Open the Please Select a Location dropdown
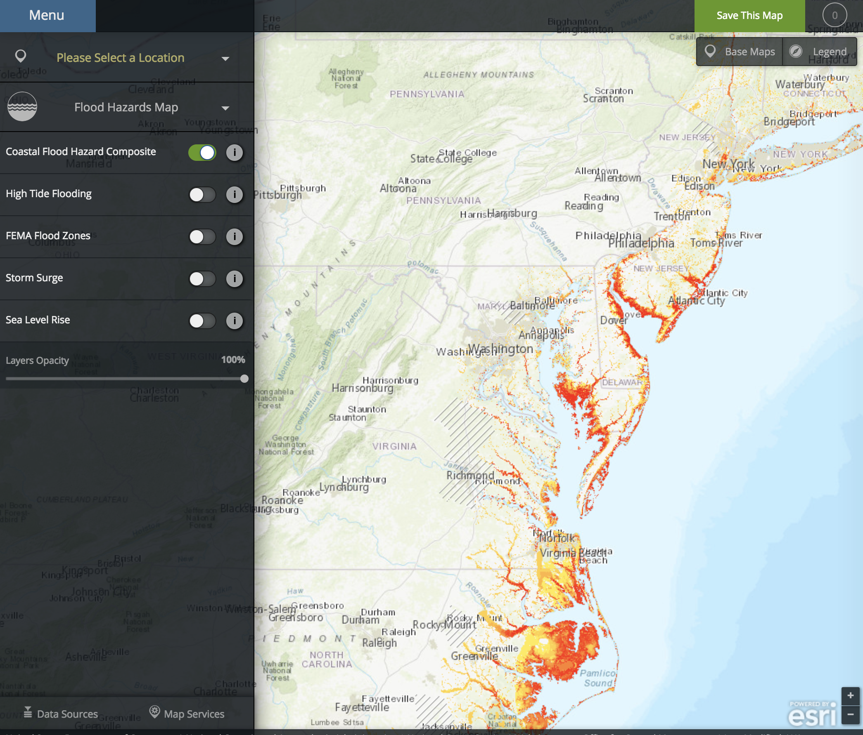This screenshot has width=863, height=735. point(127,57)
